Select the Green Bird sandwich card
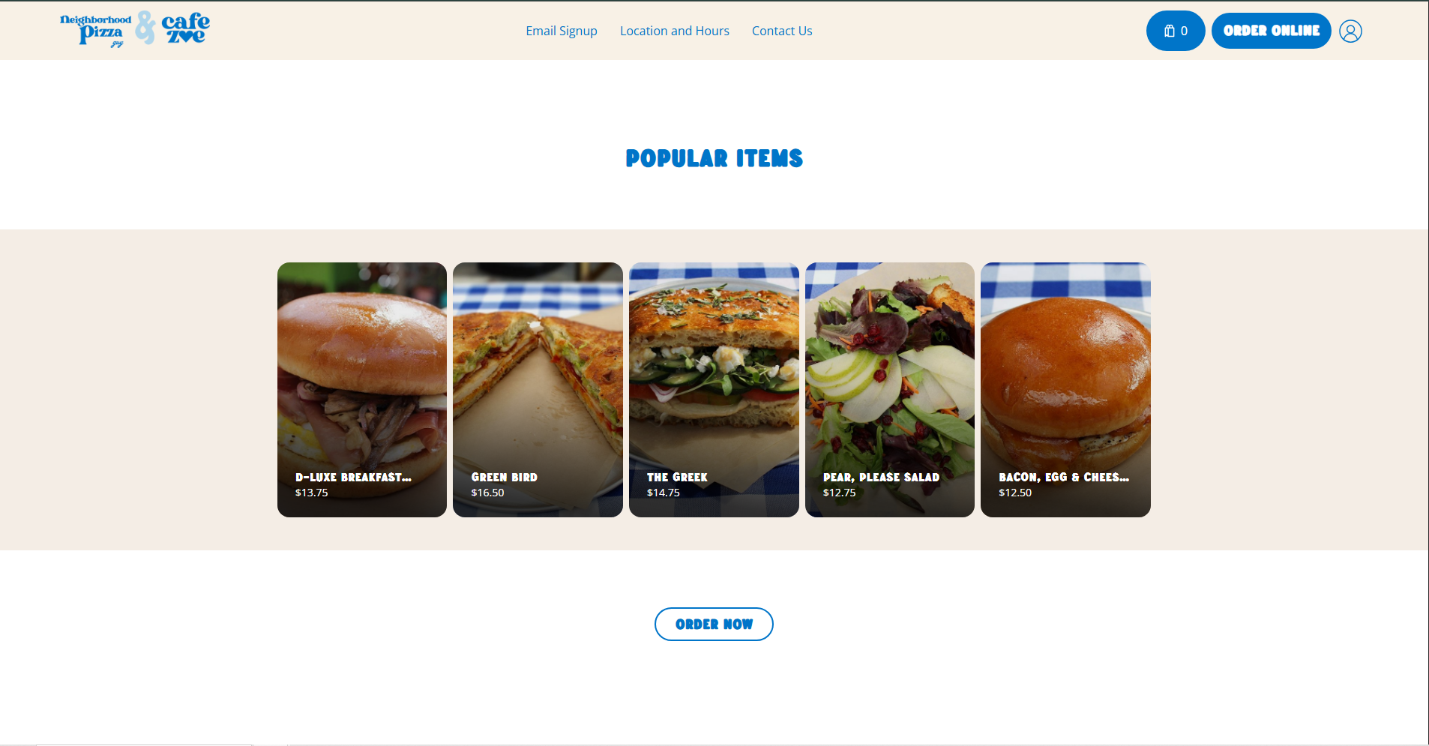The height and width of the screenshot is (746, 1429). coord(538,390)
